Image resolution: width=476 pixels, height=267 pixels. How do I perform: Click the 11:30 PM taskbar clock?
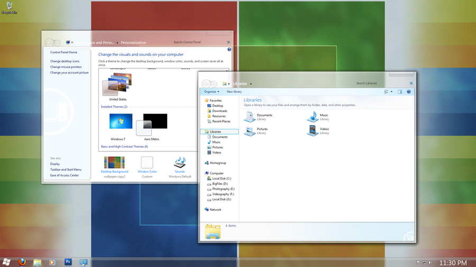453,263
